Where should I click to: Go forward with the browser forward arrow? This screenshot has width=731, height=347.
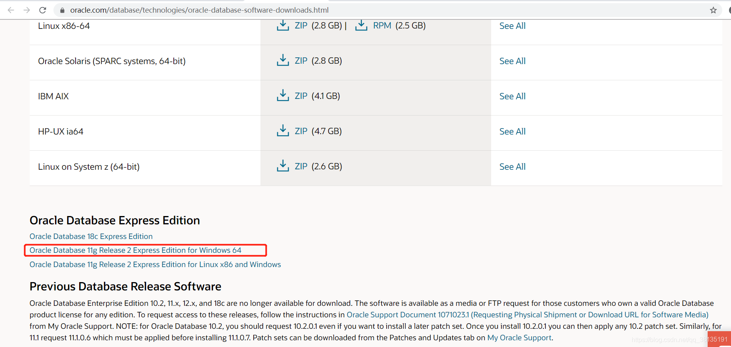click(x=27, y=10)
